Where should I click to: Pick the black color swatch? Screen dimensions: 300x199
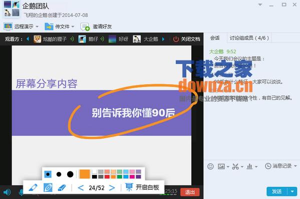point(94,176)
